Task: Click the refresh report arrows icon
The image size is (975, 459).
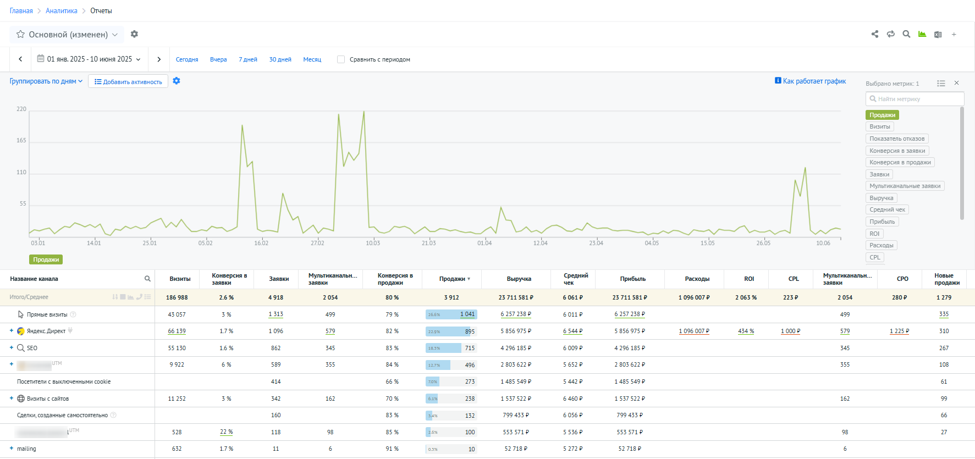Action: coord(891,34)
